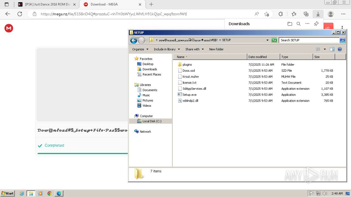Image resolution: width=351 pixels, height=197 pixels.
Task: Sort by the Size column header
Action: 324,57
